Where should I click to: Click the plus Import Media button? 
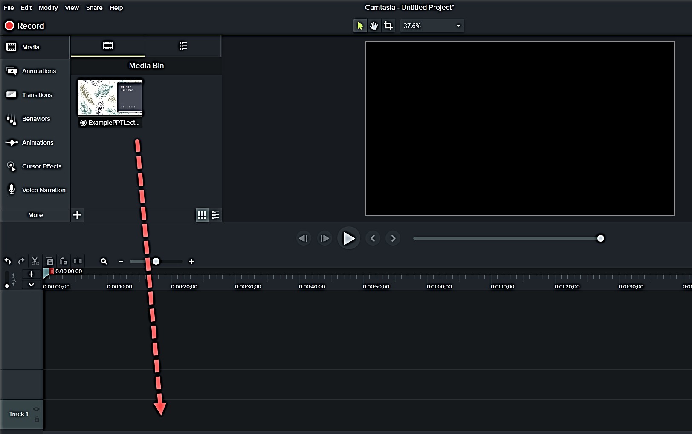pyautogui.click(x=77, y=215)
